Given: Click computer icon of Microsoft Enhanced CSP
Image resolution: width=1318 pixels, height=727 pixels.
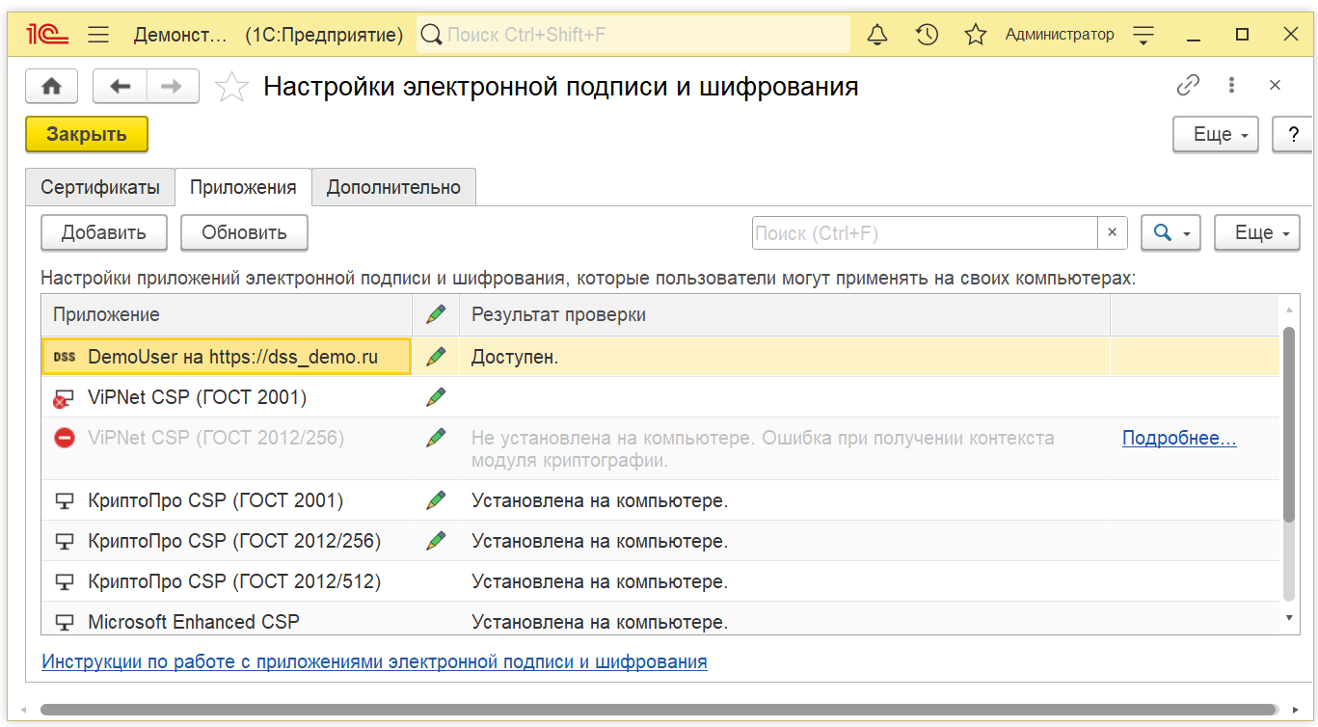Looking at the screenshot, I should pyautogui.click(x=65, y=622).
